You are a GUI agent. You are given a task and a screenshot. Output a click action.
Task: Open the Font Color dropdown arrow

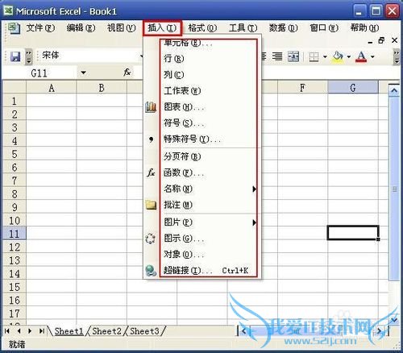(x=372, y=56)
